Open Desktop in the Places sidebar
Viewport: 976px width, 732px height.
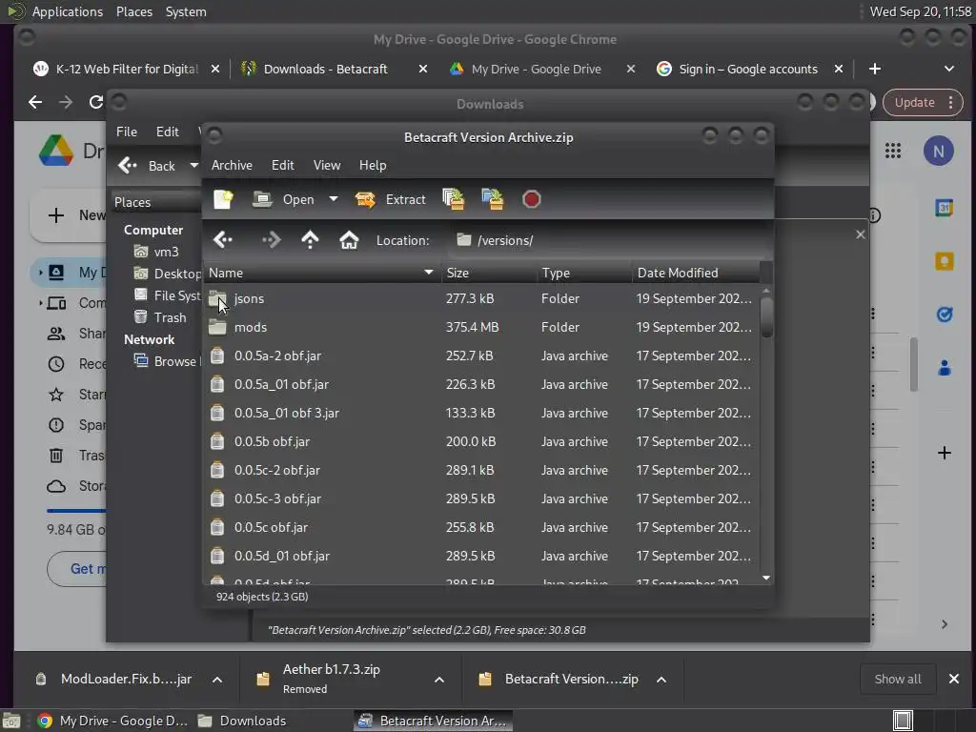click(x=168, y=274)
